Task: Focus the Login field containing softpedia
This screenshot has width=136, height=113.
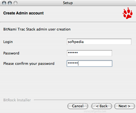Action: coord(99,42)
